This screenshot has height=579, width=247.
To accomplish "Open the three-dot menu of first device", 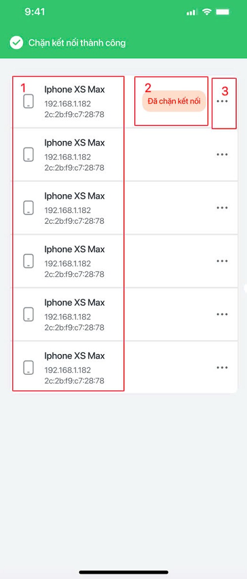I will (222, 101).
